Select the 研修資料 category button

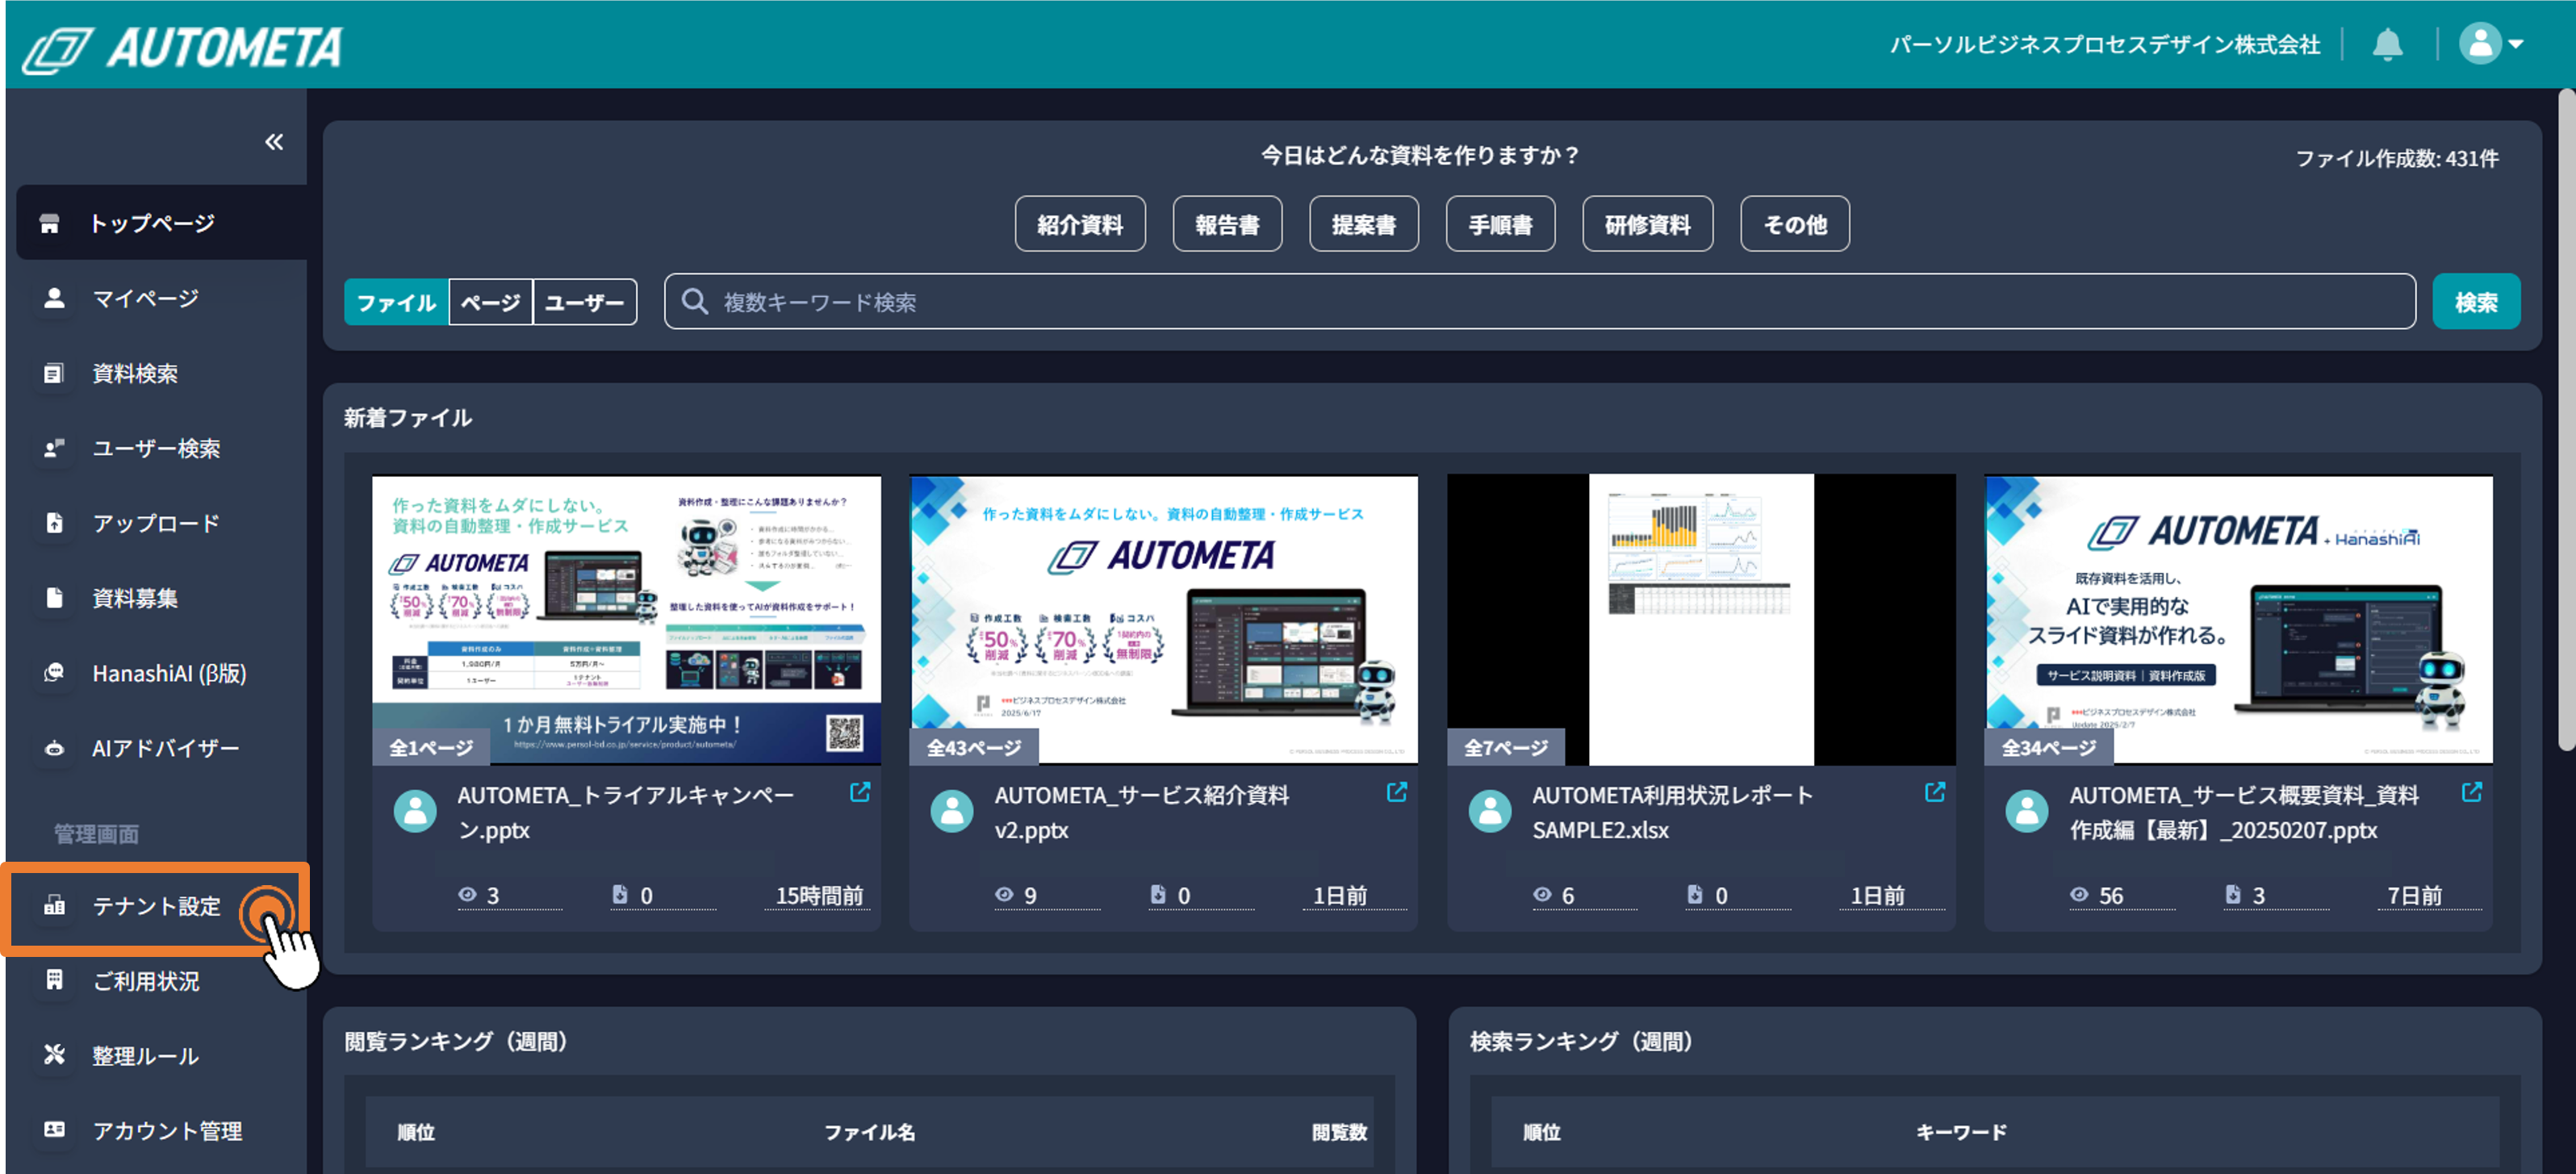(1647, 224)
